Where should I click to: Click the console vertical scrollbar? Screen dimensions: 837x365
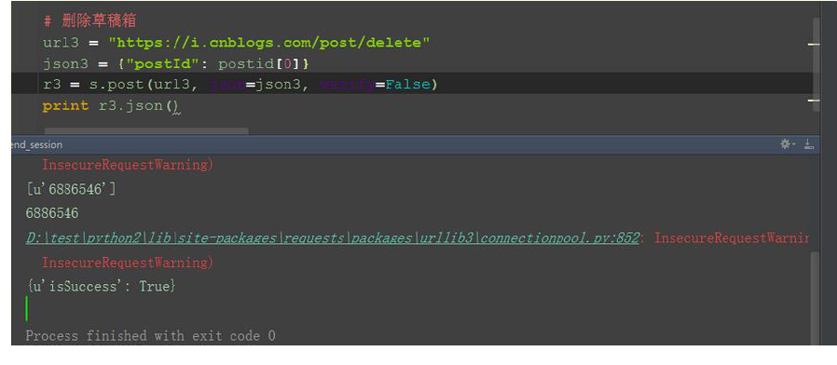[x=814, y=299]
